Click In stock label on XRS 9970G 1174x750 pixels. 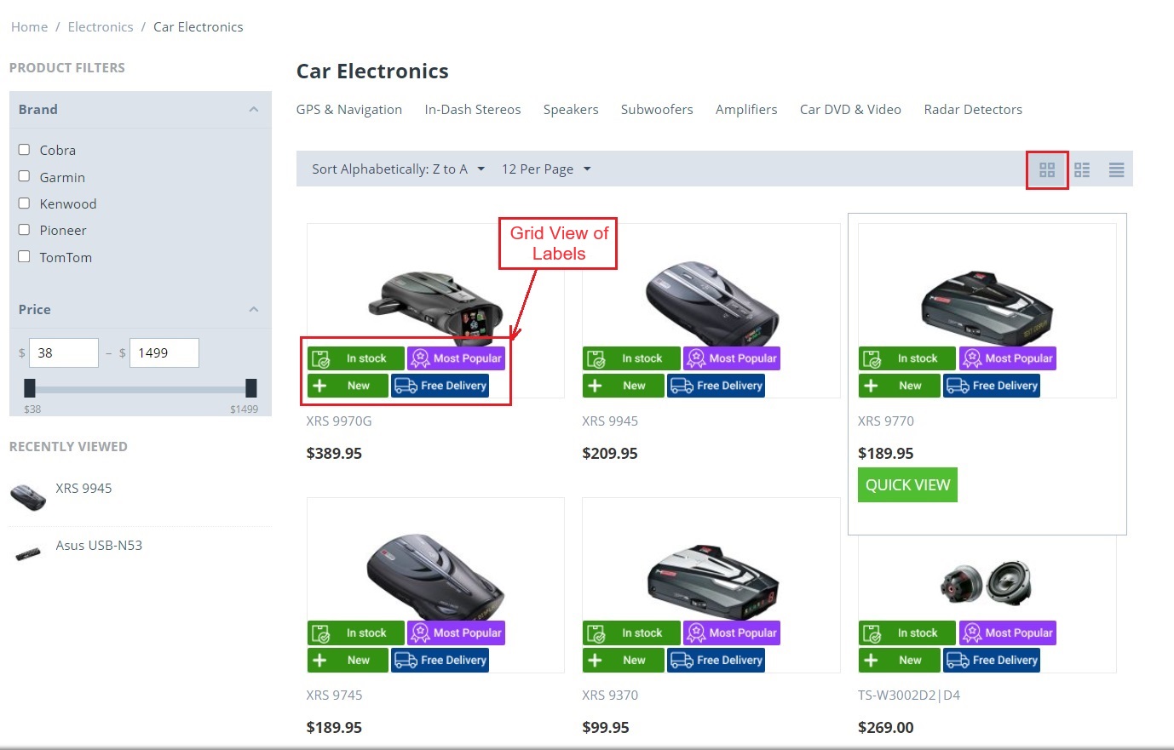coord(356,358)
